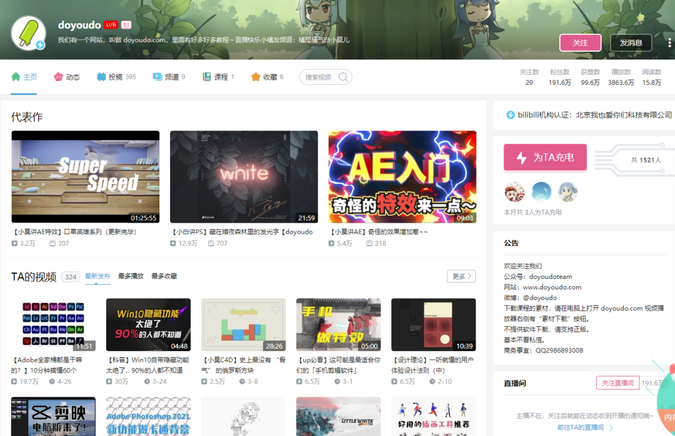
Task: Open the 投稿 395 tab
Action: (x=116, y=77)
